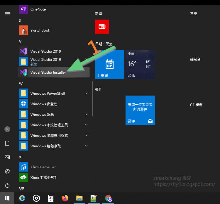This screenshot has width=220, height=204.
Task: Click the C# 學習 group title
Action: pyautogui.click(x=196, y=105)
